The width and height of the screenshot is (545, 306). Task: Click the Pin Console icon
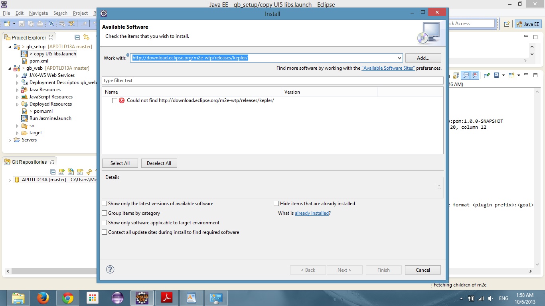[x=487, y=75]
